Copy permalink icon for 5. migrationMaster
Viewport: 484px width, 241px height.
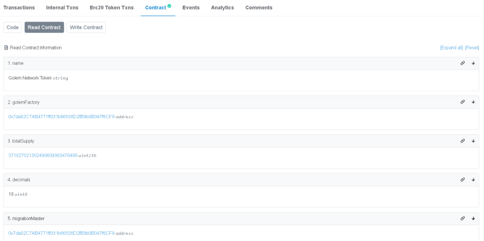tap(462, 218)
